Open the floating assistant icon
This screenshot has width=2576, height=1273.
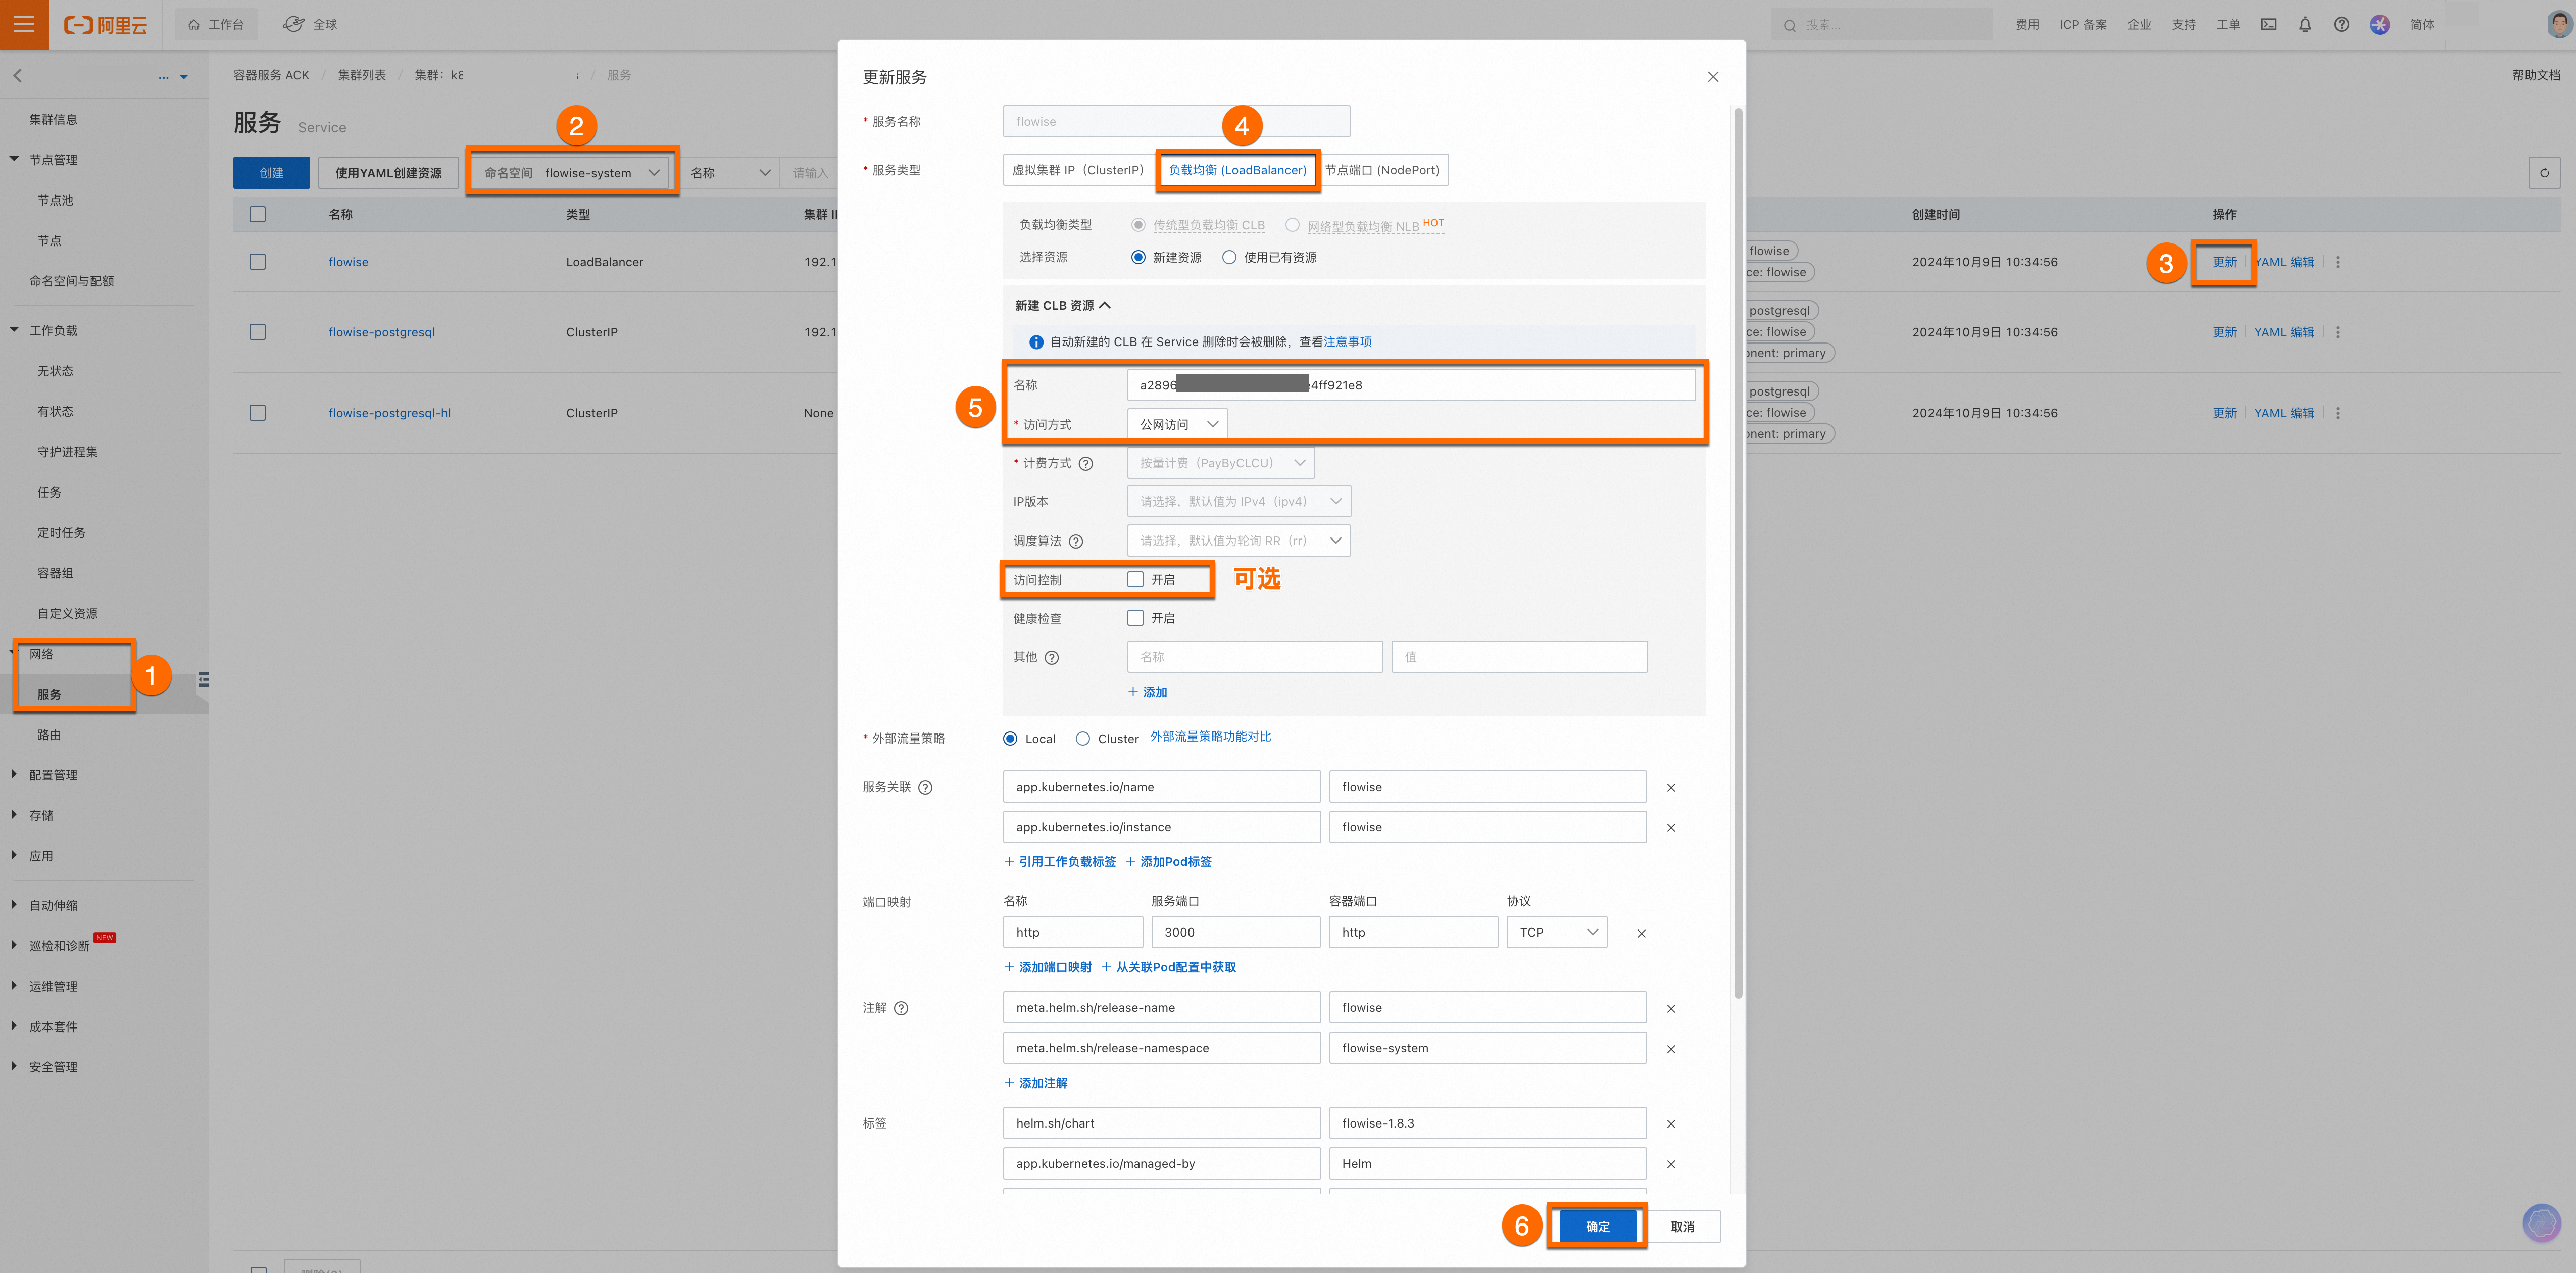pos(2541,1222)
